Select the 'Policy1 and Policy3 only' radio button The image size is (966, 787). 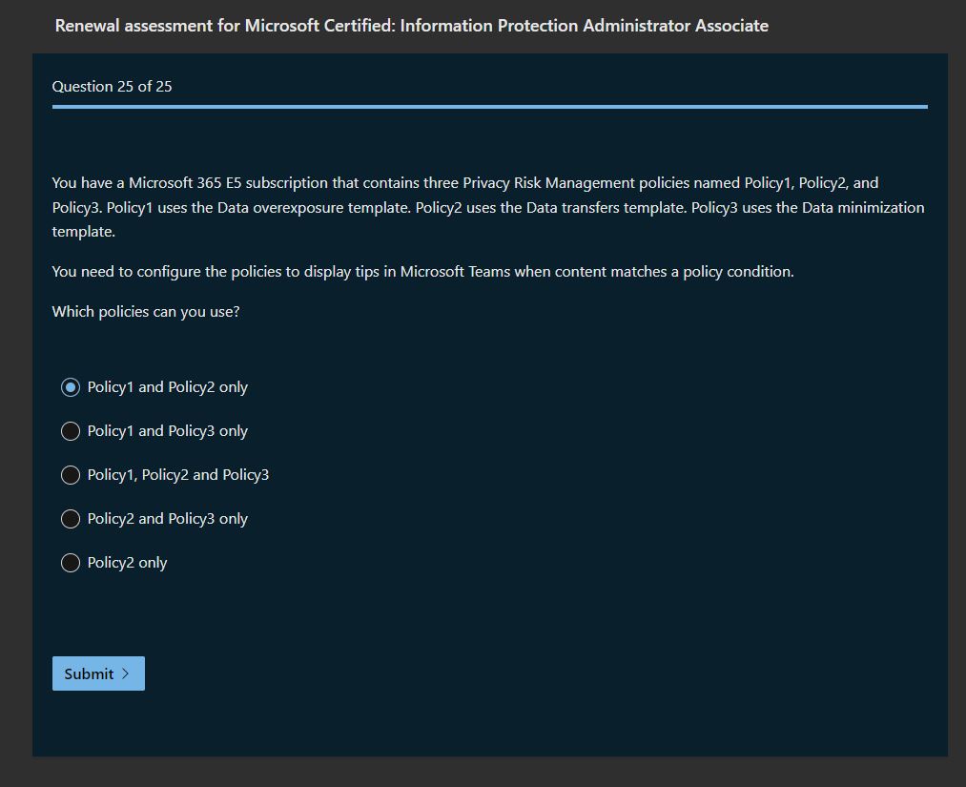click(x=71, y=431)
